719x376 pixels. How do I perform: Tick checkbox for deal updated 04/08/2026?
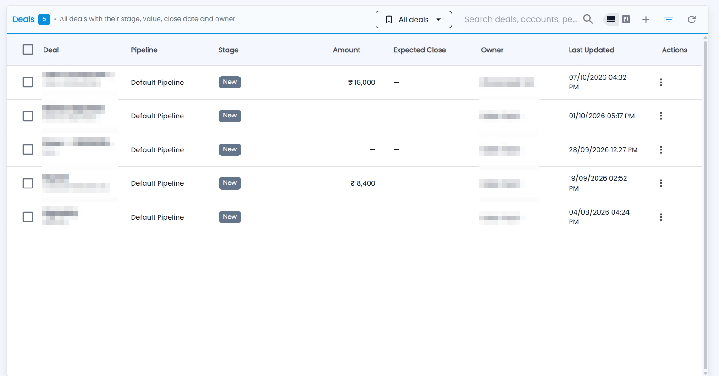coord(28,217)
